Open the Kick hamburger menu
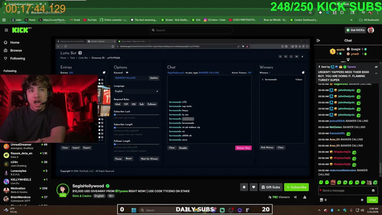 click(x=6, y=30)
